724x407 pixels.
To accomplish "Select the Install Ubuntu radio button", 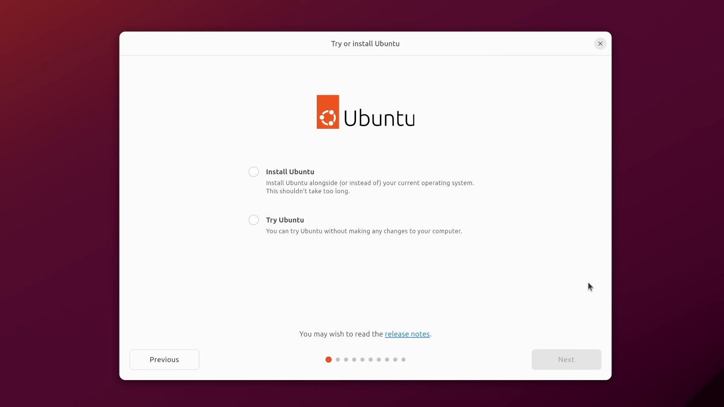I will point(254,172).
